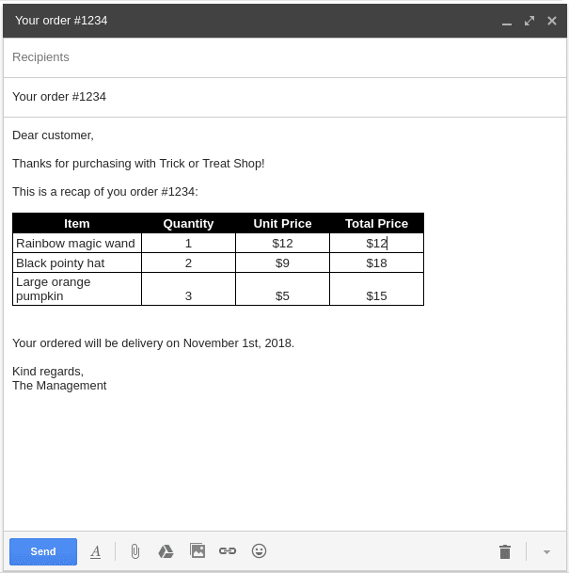Click the Rainbow magic wand cell
Image resolution: width=569 pixels, height=573 pixels.
pos(76,243)
